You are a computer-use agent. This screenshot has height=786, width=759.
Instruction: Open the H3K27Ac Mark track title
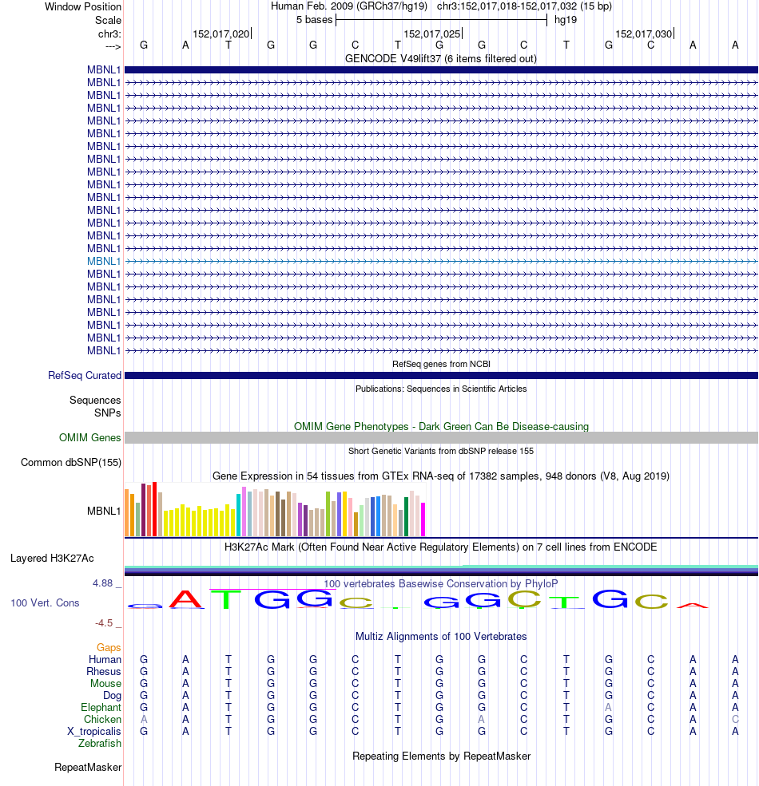[441, 547]
